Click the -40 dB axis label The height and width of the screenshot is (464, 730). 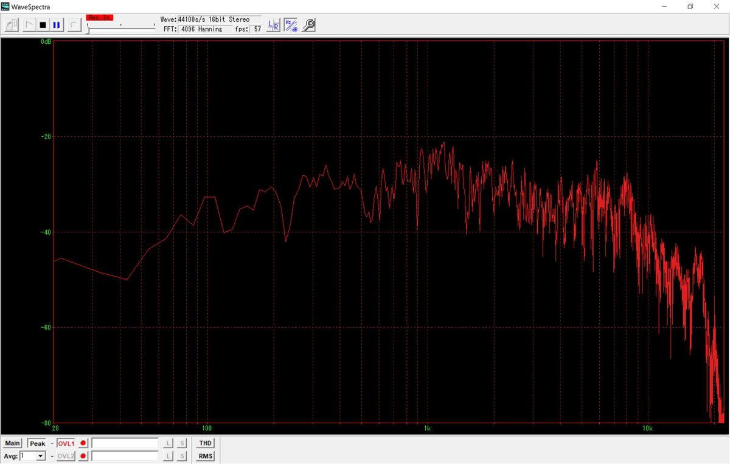point(46,232)
